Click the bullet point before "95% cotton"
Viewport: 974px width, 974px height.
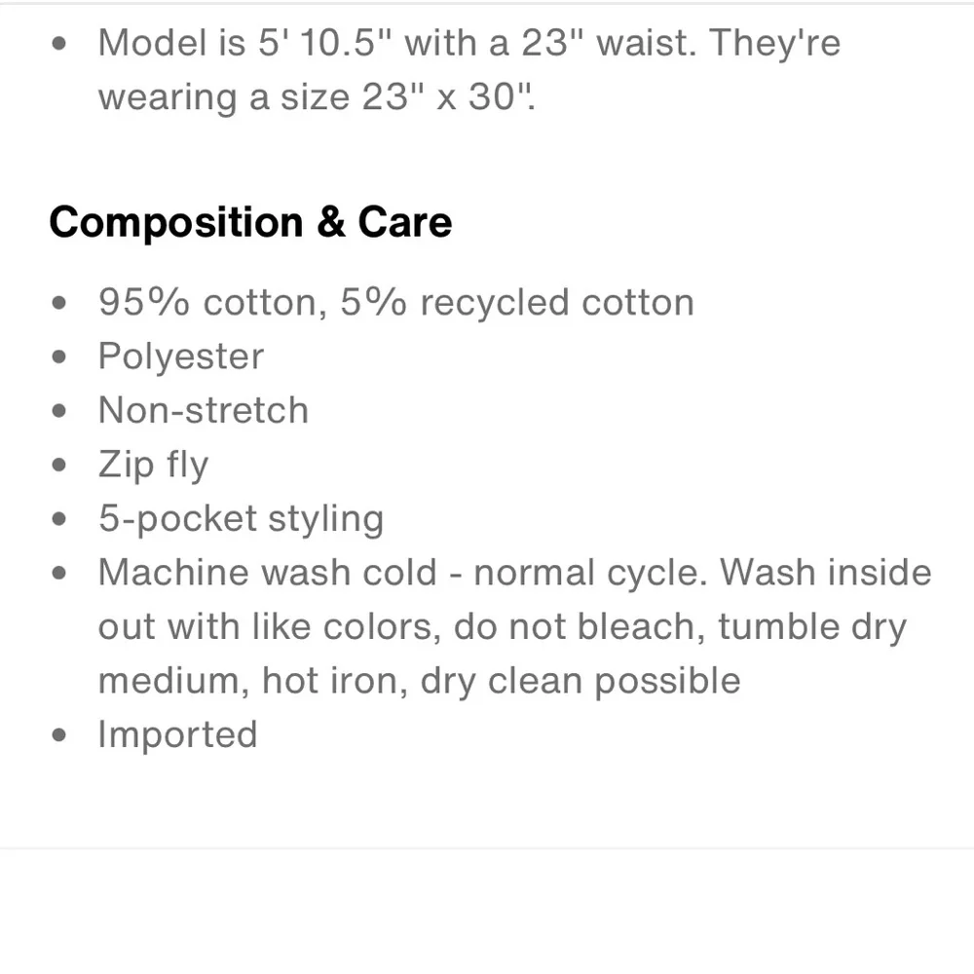(60, 303)
